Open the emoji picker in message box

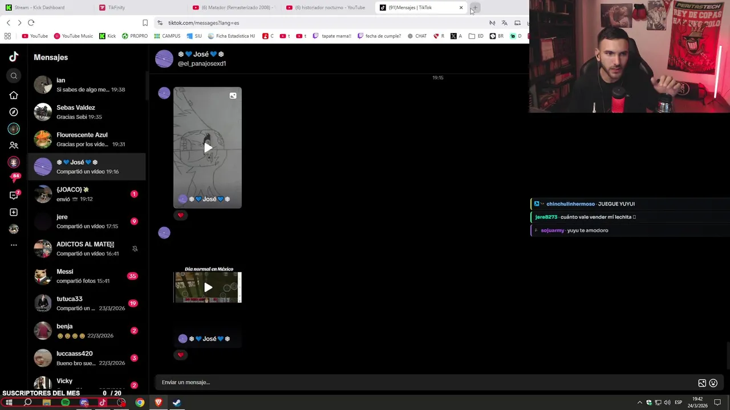point(713,383)
